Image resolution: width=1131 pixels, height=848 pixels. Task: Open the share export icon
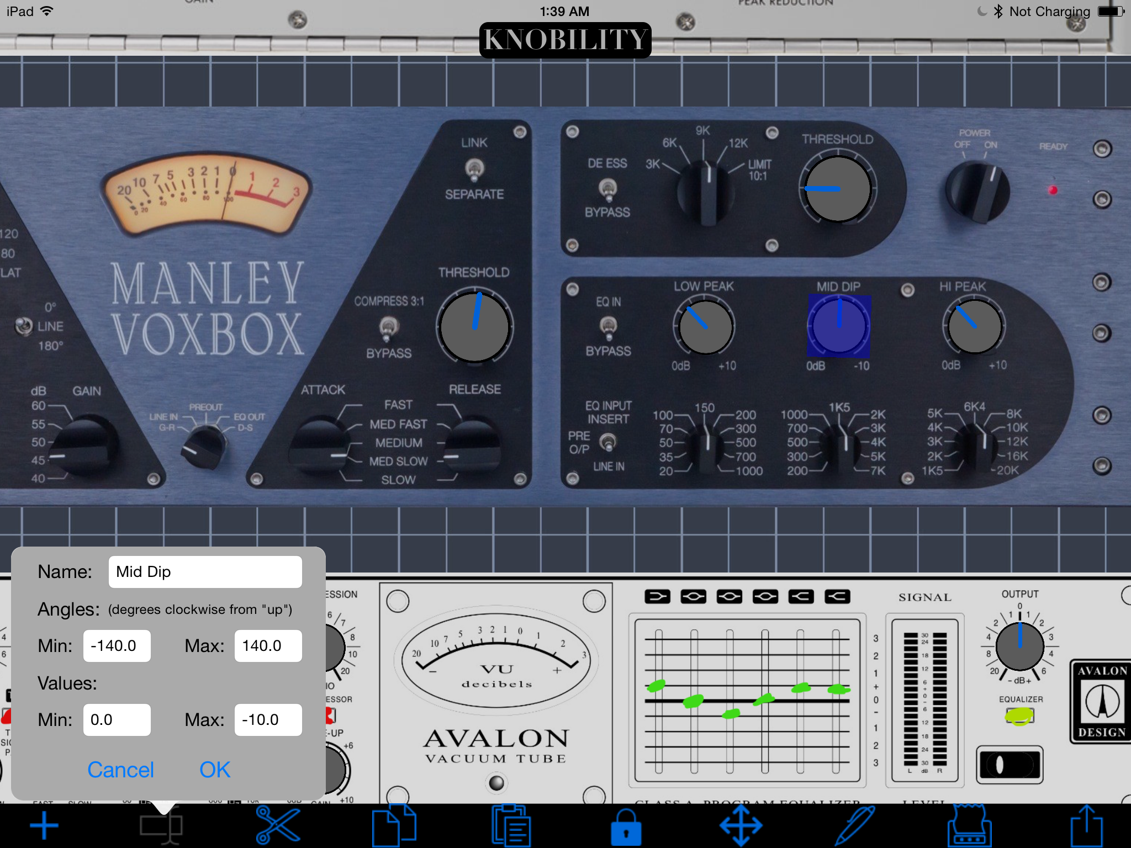click(x=1086, y=826)
